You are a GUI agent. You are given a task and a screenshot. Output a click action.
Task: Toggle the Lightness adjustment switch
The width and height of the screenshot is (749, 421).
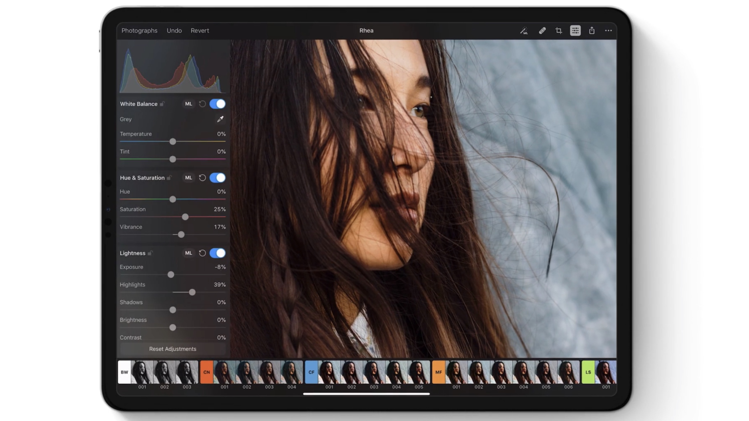pyautogui.click(x=218, y=253)
